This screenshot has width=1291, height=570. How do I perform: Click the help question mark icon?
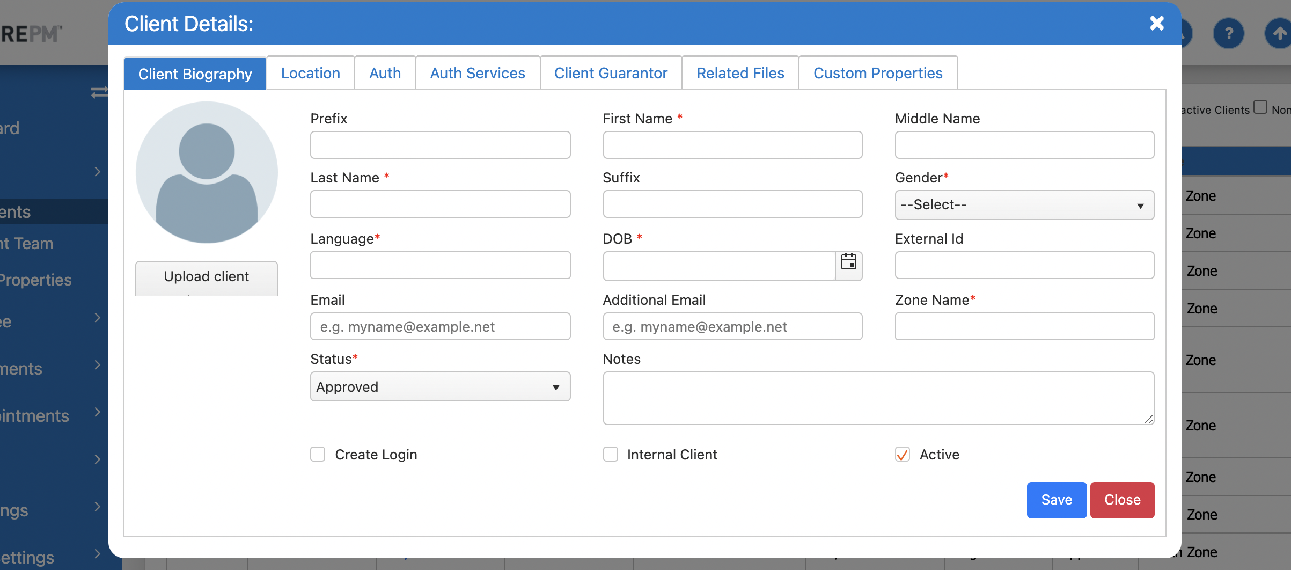(1228, 34)
